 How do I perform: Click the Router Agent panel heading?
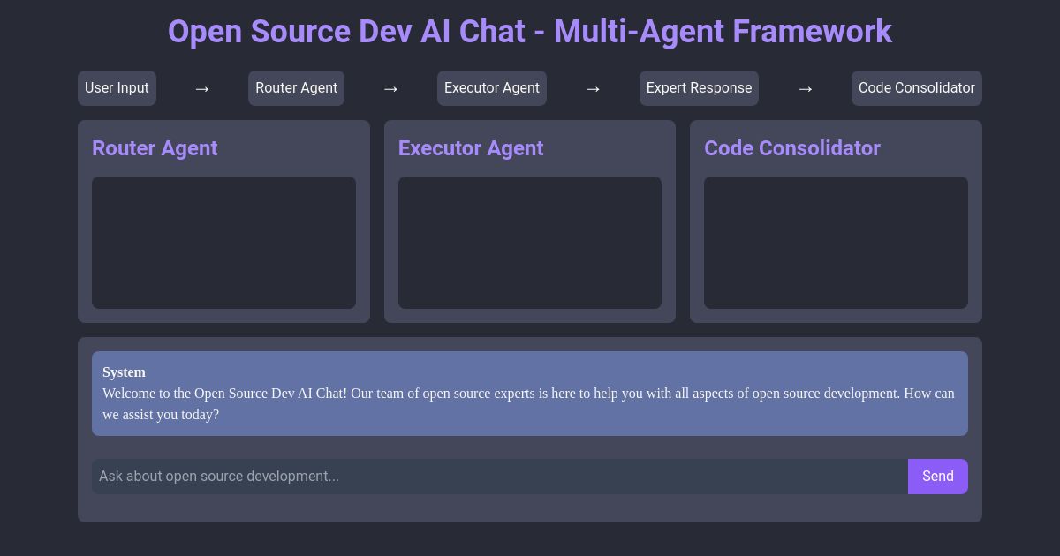[155, 148]
